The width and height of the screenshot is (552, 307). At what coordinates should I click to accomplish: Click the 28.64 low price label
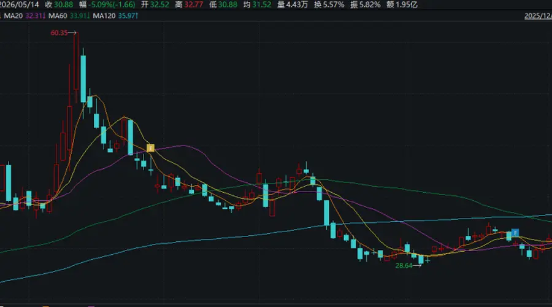tap(404, 265)
